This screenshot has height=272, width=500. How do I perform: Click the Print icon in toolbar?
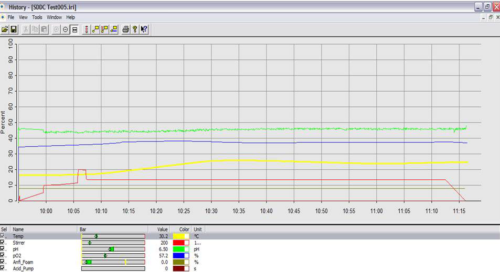tap(126, 29)
